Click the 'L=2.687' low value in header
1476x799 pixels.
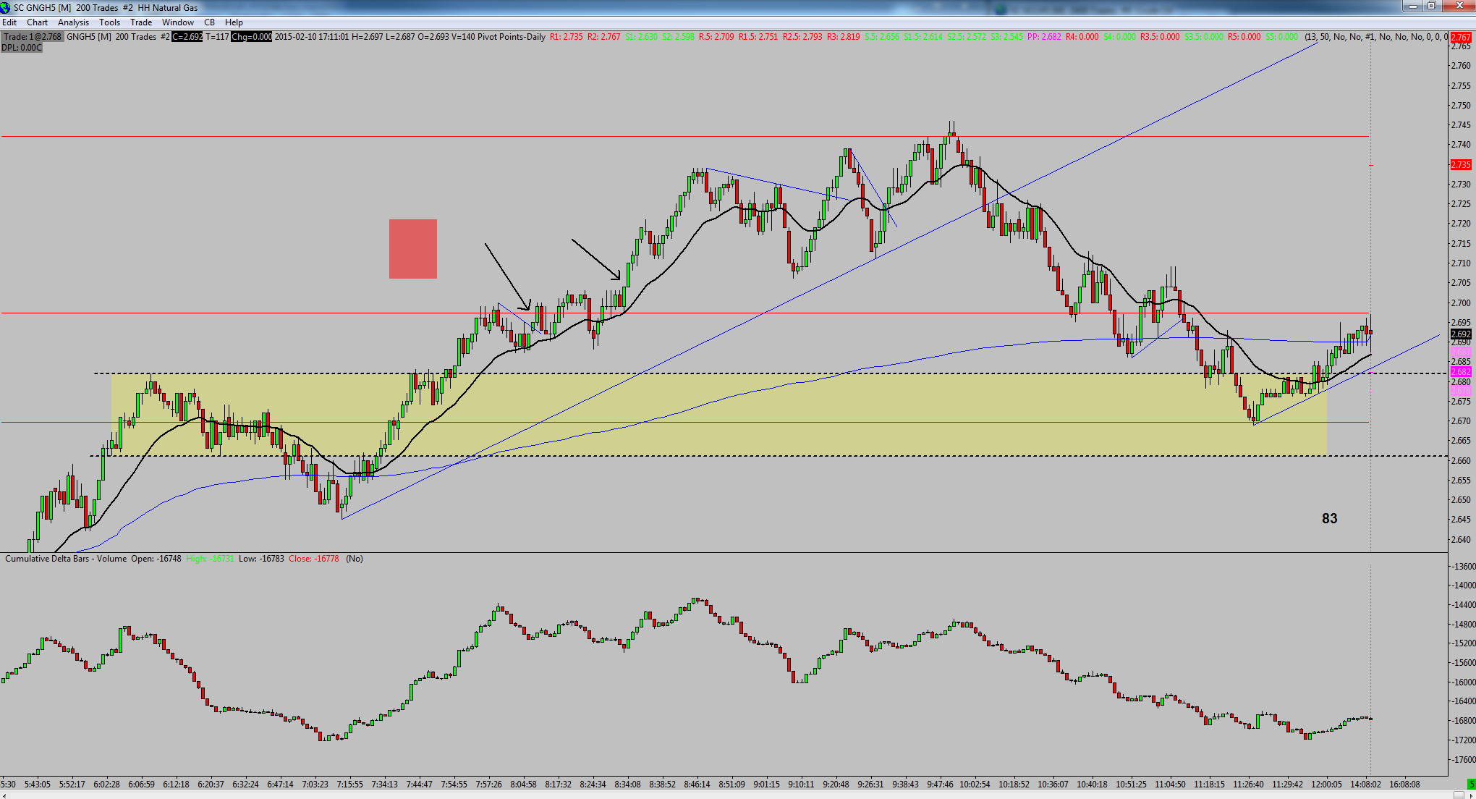(x=400, y=37)
